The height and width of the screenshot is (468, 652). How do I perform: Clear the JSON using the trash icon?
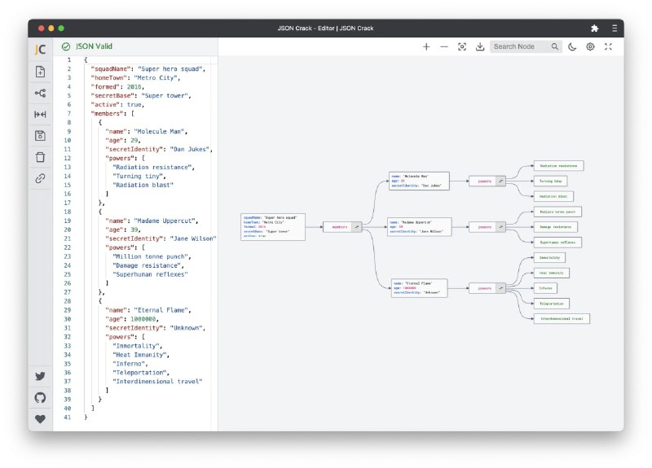click(40, 156)
